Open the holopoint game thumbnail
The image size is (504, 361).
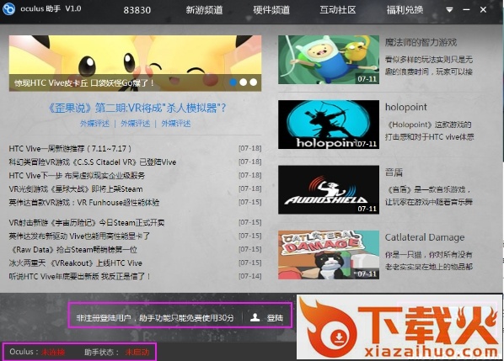(329, 125)
